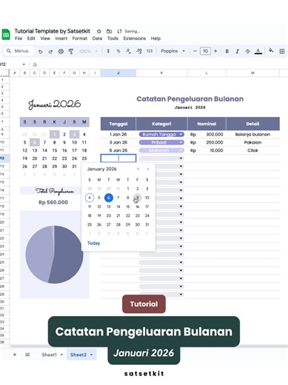Click the "1 Jan 26" date cell

118,135
